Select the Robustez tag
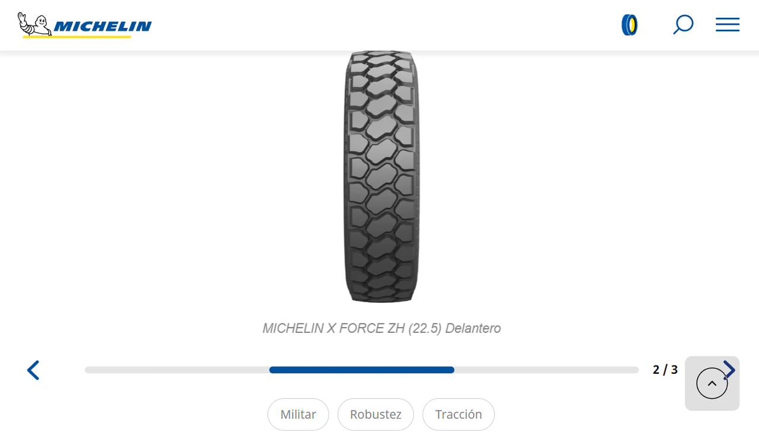The width and height of the screenshot is (759, 433). pyautogui.click(x=376, y=414)
